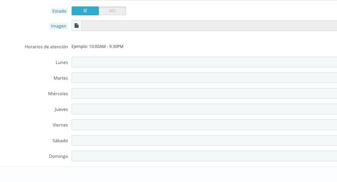Click the Domingo label
The height and width of the screenshot is (182, 337).
(58, 156)
